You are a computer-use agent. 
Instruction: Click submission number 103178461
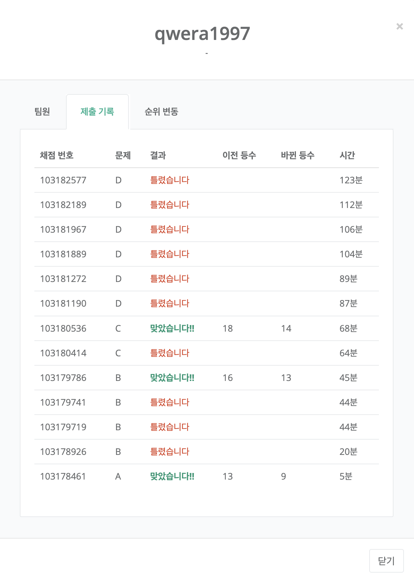click(63, 476)
